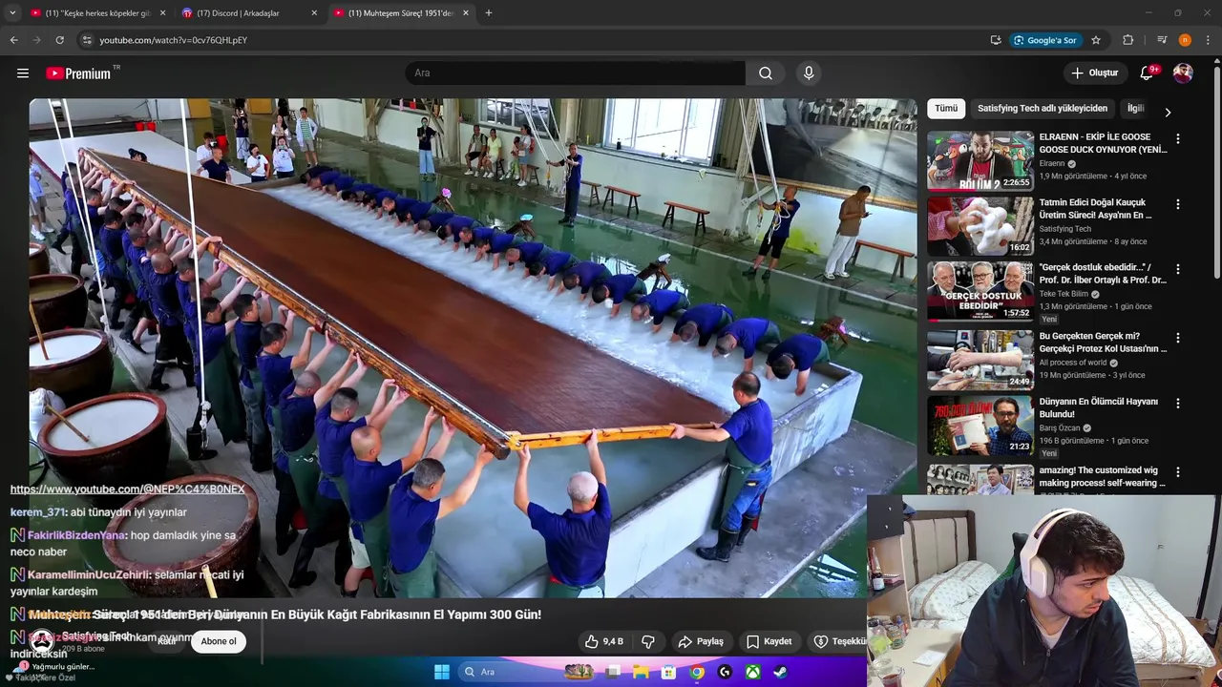This screenshot has height=687, width=1222.
Task: Click the Oluştur create button
Action: pos(1094,73)
